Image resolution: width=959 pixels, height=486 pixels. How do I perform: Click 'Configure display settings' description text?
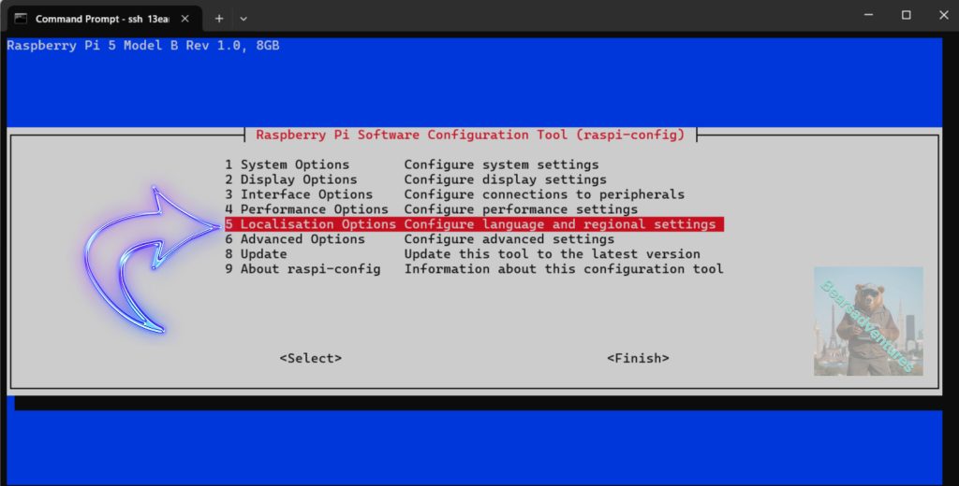coord(505,179)
